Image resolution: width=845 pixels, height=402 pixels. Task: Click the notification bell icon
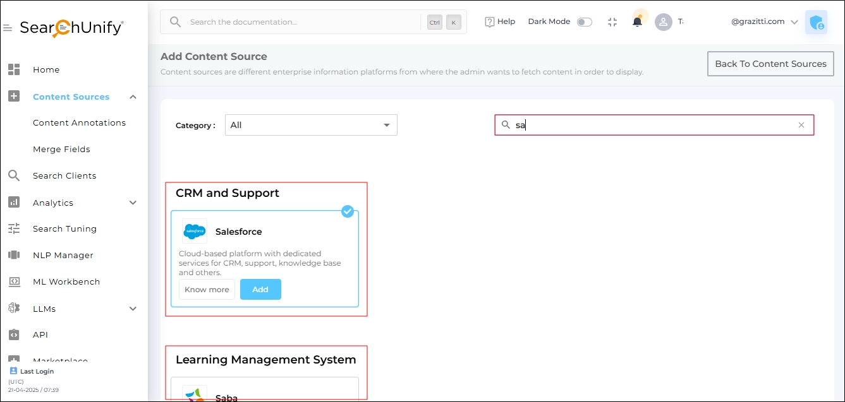(637, 22)
